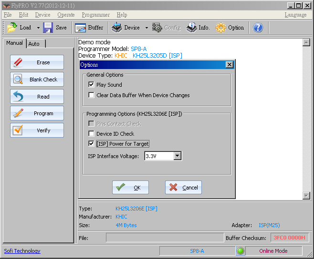The image size is (314, 259).
Task: Toggle the Pins Contact Check checkbox
Action: click(91, 124)
